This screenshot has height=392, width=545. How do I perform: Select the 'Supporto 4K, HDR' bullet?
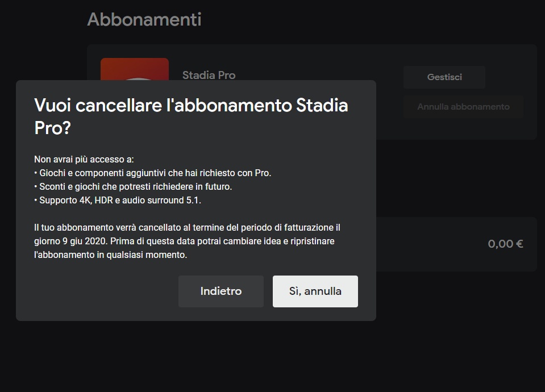point(118,201)
